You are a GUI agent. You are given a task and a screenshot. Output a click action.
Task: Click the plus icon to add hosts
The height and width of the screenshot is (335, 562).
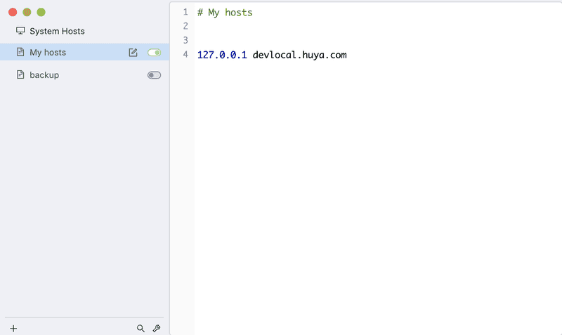click(x=13, y=328)
